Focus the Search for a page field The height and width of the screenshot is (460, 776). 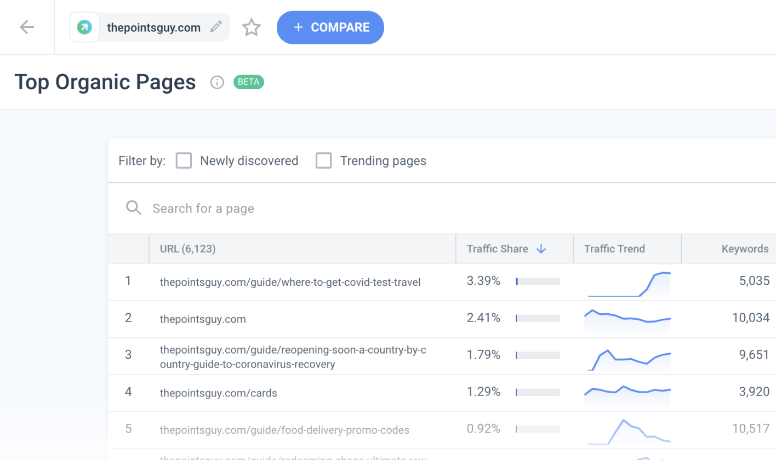pyautogui.click(x=442, y=208)
